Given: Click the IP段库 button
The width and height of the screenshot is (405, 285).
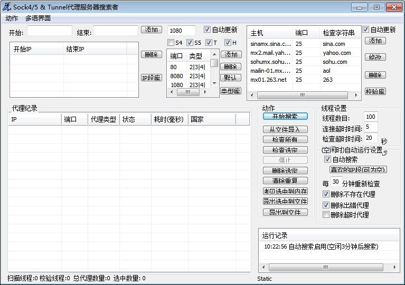Looking at the screenshot, I should tap(152, 78).
